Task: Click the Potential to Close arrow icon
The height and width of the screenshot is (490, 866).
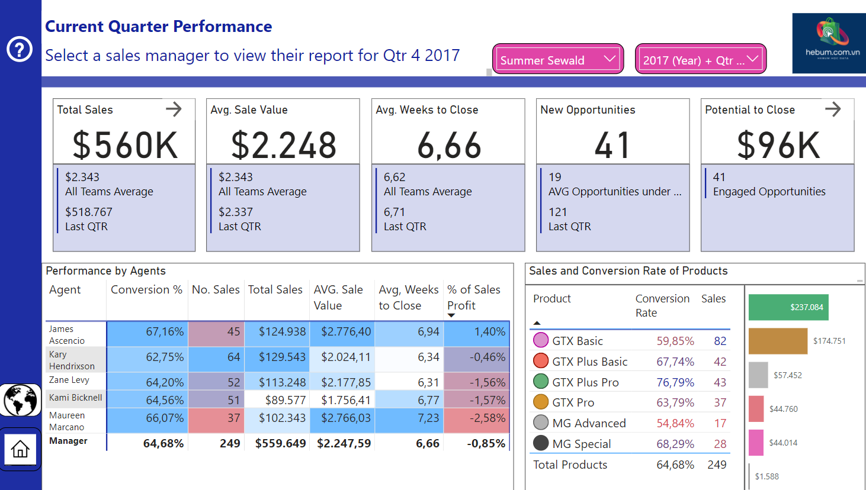Action: [x=832, y=109]
